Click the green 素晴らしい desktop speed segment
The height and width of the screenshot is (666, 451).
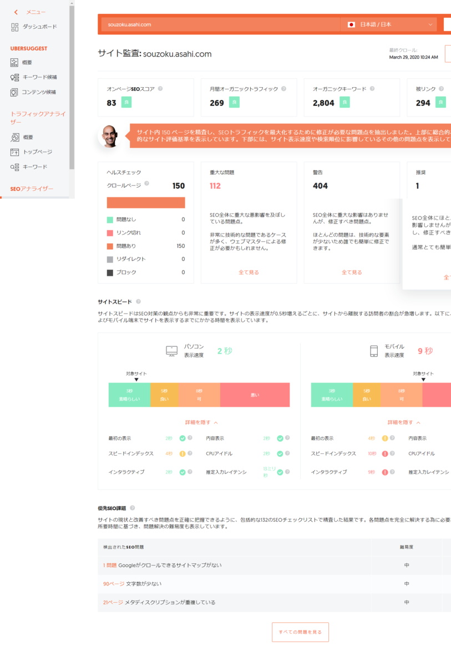click(x=129, y=395)
